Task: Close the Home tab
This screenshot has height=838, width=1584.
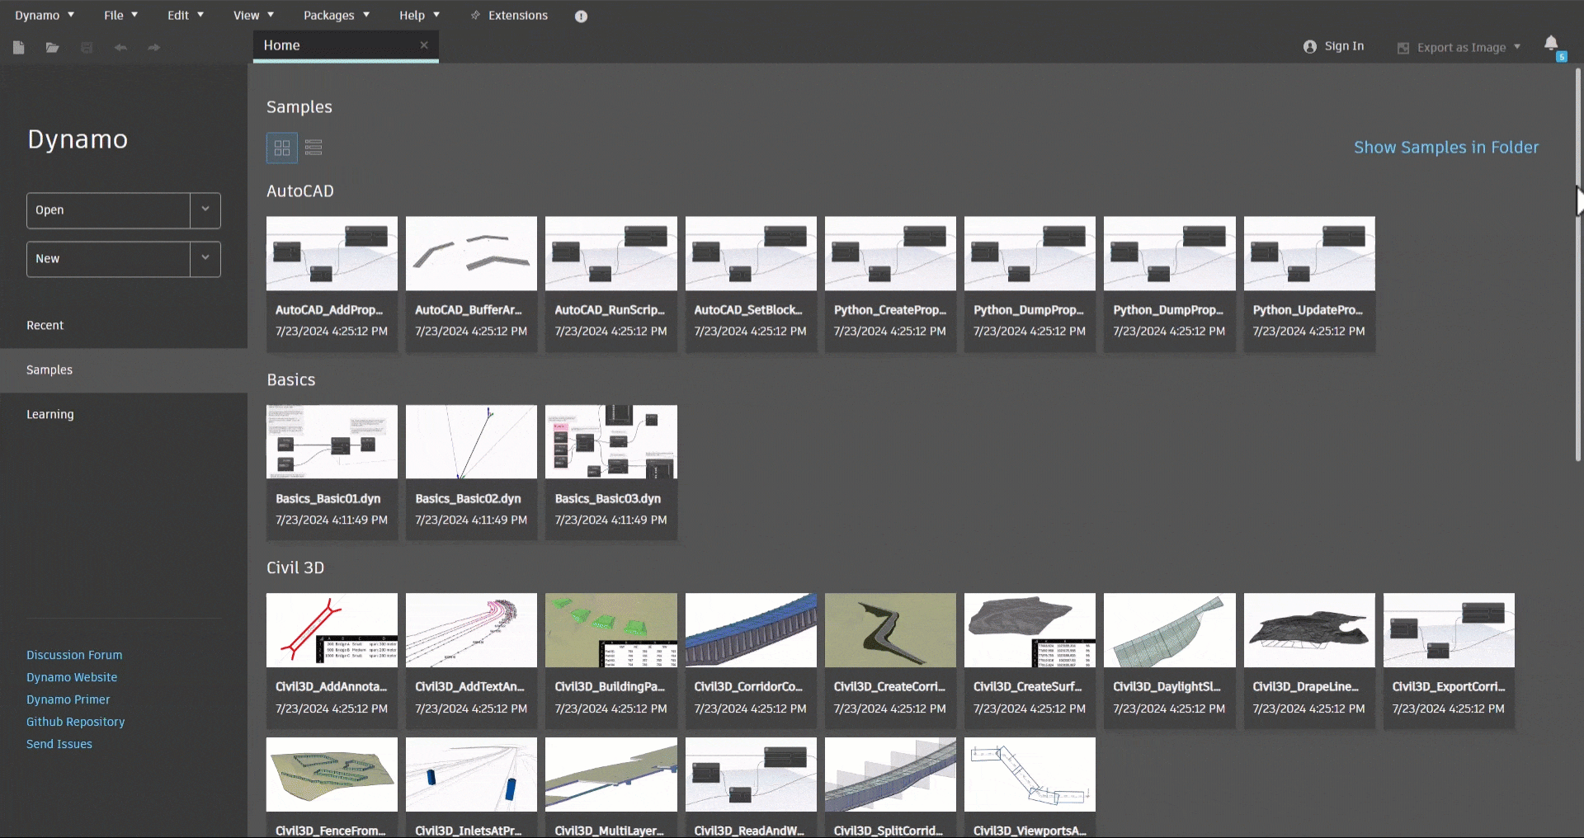Action: click(x=424, y=45)
